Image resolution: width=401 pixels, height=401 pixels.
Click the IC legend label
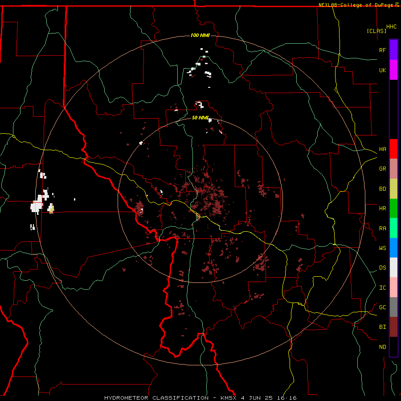[382, 288]
